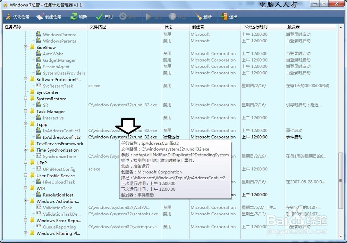Viewport: 347px width, 243px height.
Task: Click the 优化任务 (optimize tasks) toolbar button
Action: [x=18, y=17]
